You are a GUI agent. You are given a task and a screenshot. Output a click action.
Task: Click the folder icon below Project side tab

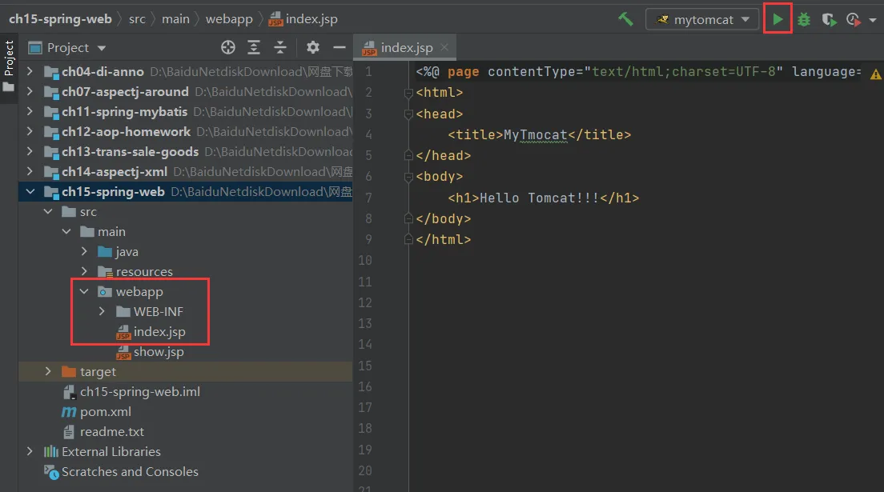9,87
